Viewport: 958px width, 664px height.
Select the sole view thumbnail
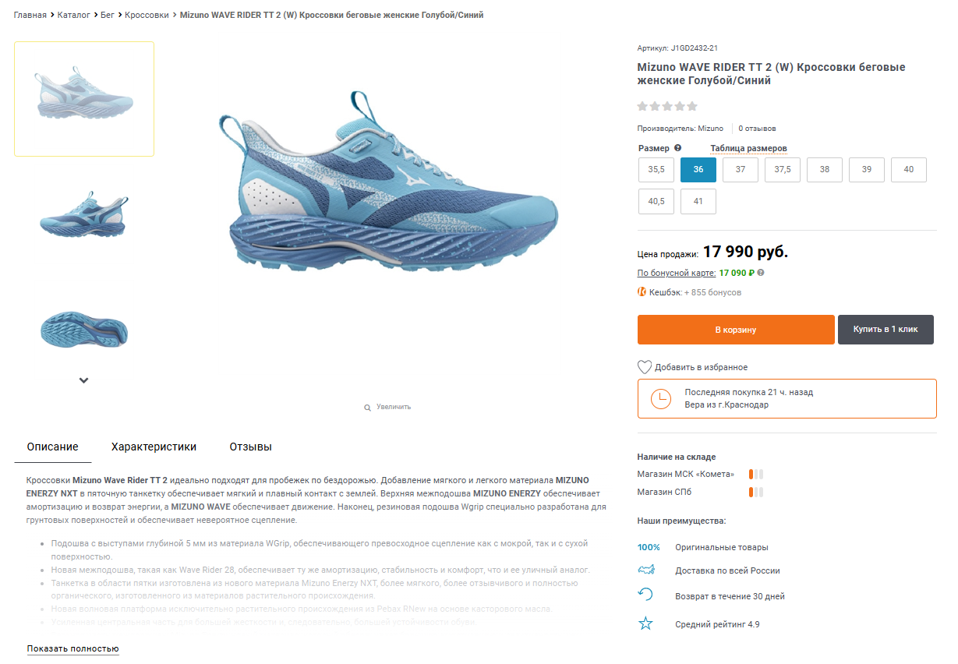[83, 330]
